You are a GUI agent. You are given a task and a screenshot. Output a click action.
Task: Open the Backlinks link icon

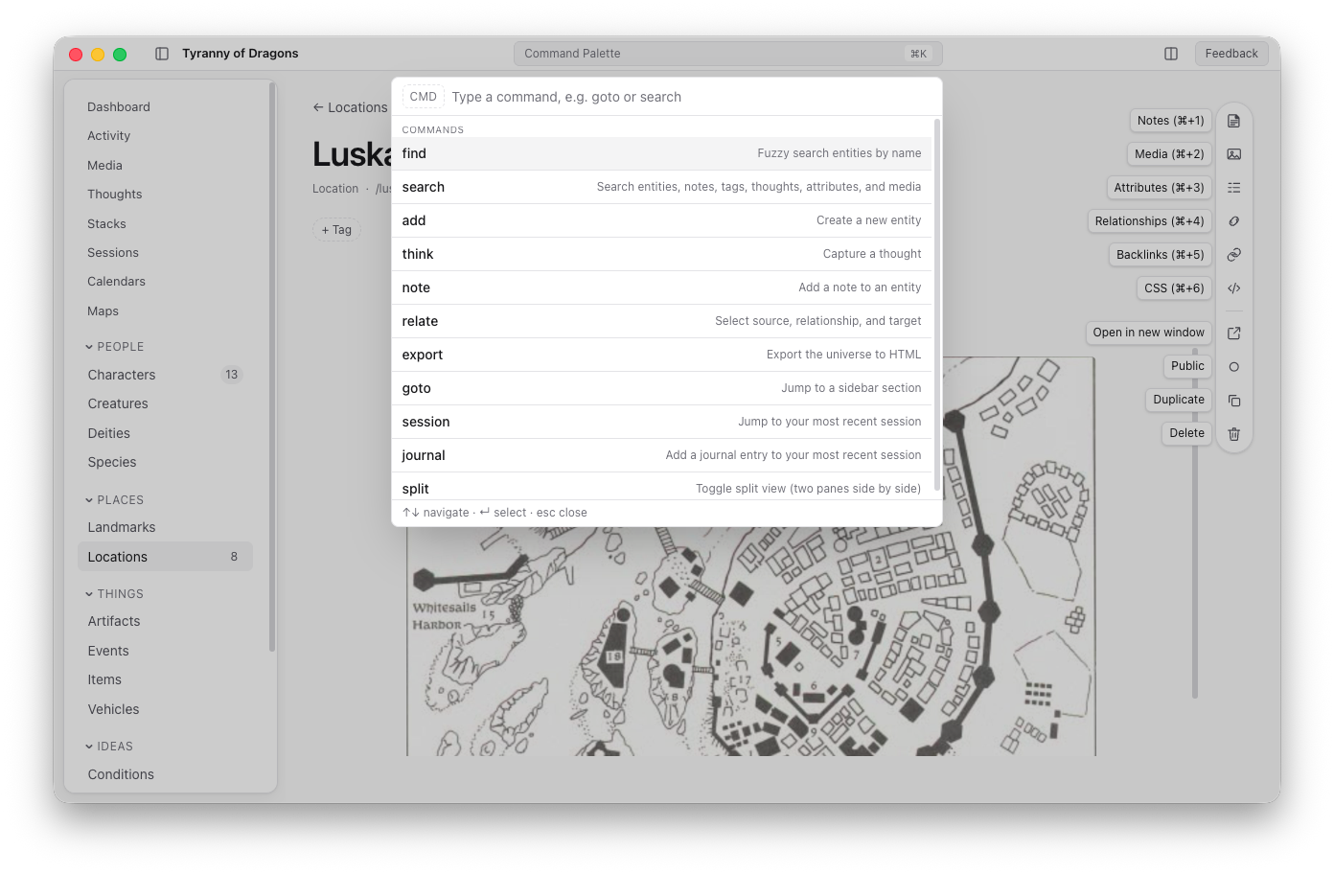pyautogui.click(x=1234, y=255)
